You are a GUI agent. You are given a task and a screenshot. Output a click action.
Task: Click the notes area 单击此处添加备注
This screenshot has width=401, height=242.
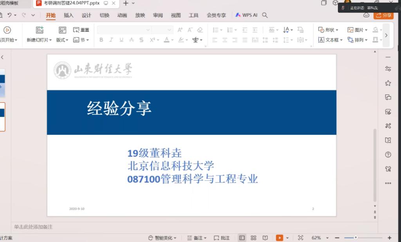pos(33,227)
